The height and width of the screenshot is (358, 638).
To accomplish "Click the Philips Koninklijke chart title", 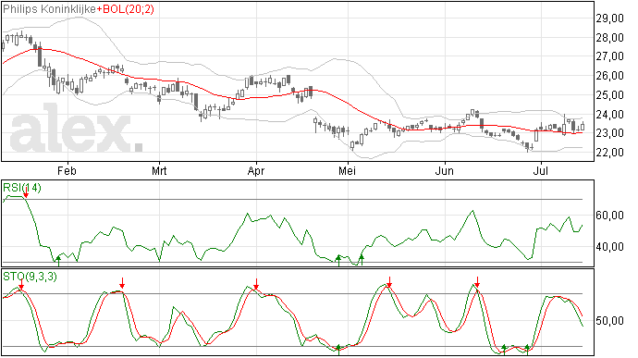I will coord(50,9).
